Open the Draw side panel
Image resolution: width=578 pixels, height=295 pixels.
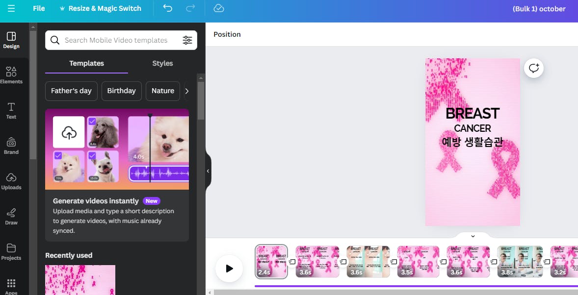[11, 217]
